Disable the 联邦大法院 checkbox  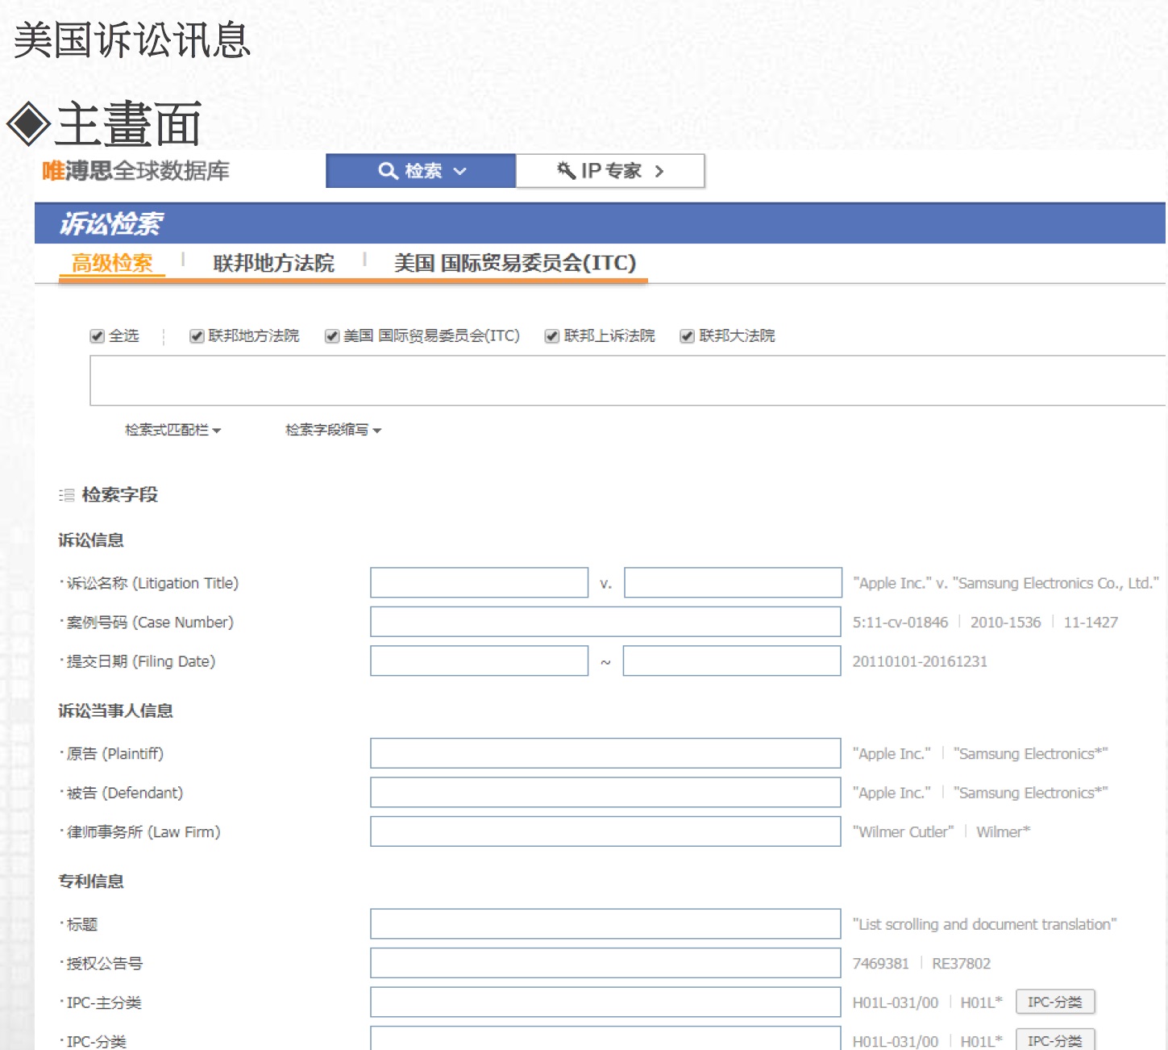pyautogui.click(x=687, y=336)
